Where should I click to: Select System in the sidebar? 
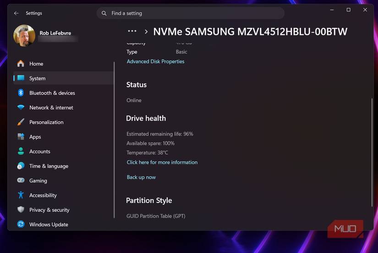coord(63,78)
